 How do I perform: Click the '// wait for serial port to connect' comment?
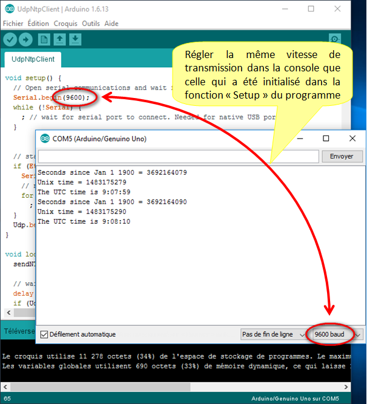(152, 117)
